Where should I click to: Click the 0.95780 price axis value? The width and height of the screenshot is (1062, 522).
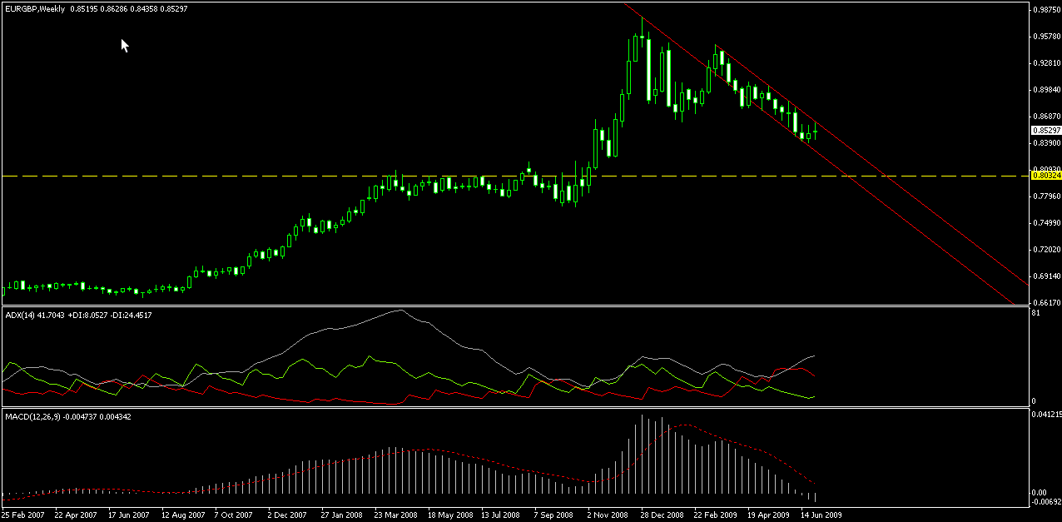[x=1045, y=36]
